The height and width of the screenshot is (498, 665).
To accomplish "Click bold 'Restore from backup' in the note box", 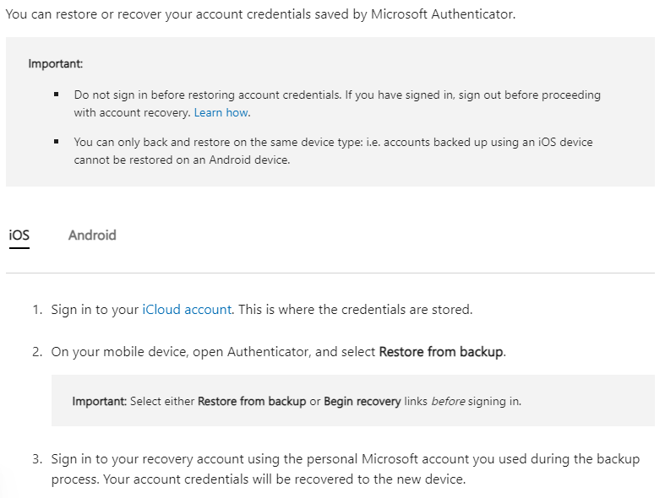I will coord(252,402).
